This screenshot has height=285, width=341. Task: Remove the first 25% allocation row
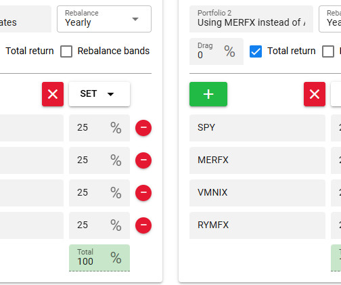pyautogui.click(x=143, y=128)
